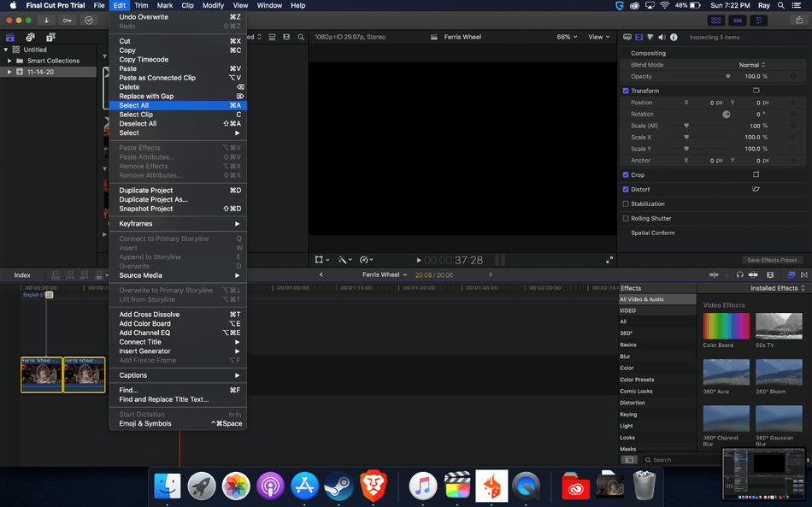Uncheck the Distort checkbox

pyautogui.click(x=626, y=189)
